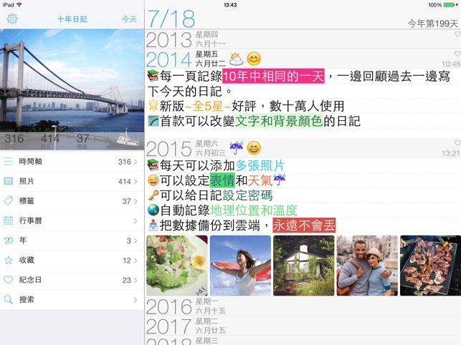Expand chevron beside 收藏 12

(x=136, y=261)
